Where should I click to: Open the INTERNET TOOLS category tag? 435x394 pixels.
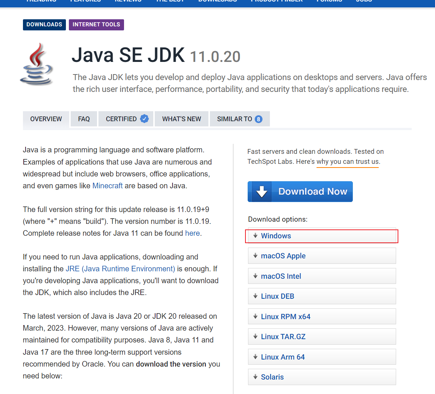(x=96, y=25)
